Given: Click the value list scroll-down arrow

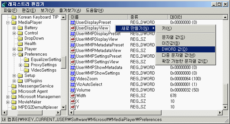Looking at the screenshot, I should coord(225,107).
